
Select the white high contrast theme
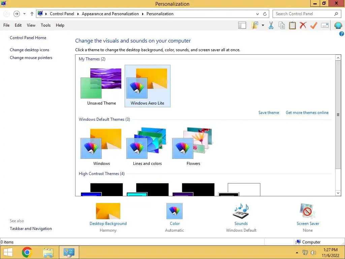tap(240, 190)
